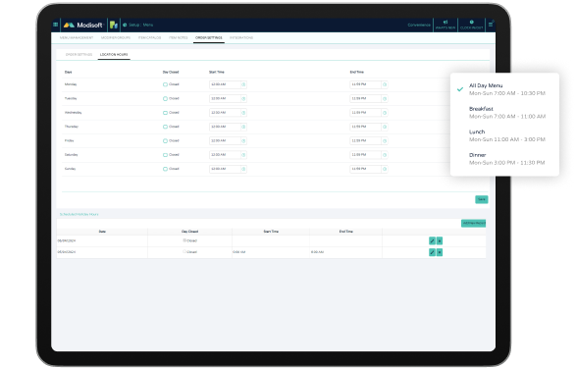Open the Thursday start time clock picker
Viewport: 576px width, 369px height.
(x=243, y=127)
